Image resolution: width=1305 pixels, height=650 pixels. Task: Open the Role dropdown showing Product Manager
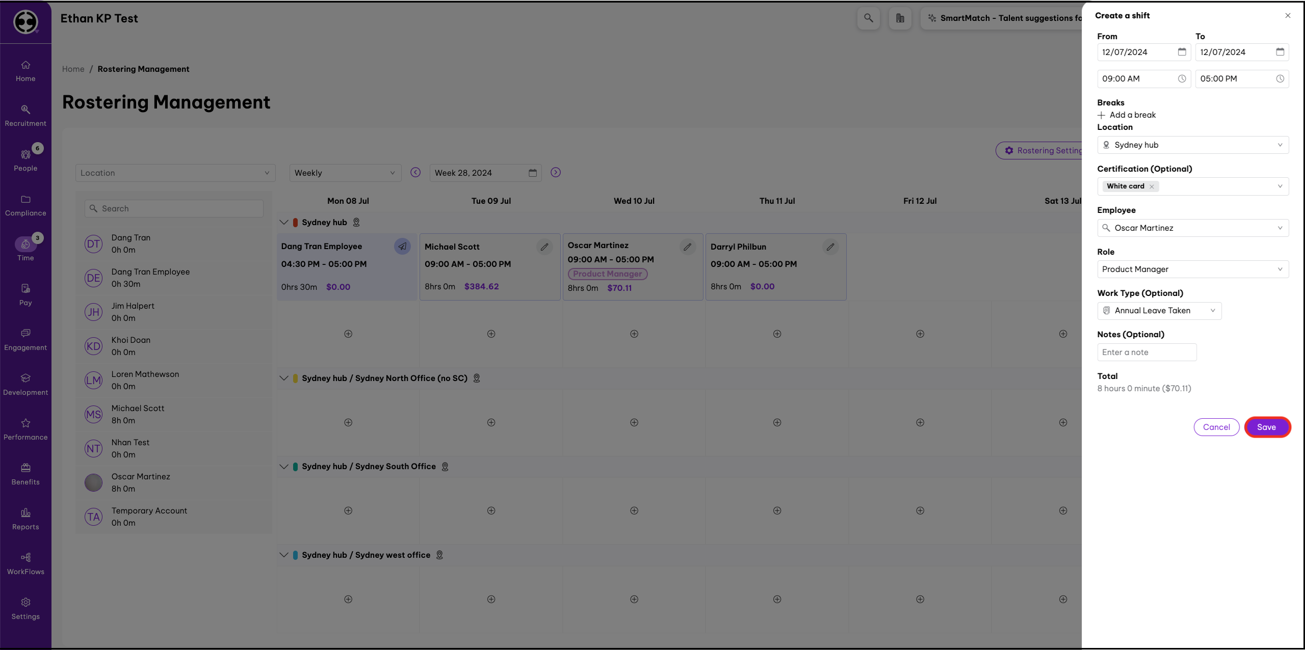pyautogui.click(x=1192, y=269)
